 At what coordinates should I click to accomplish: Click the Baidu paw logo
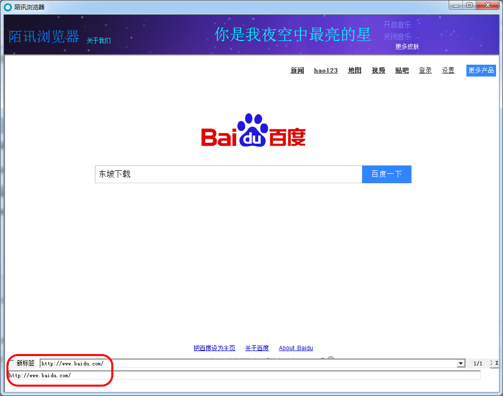point(253,131)
